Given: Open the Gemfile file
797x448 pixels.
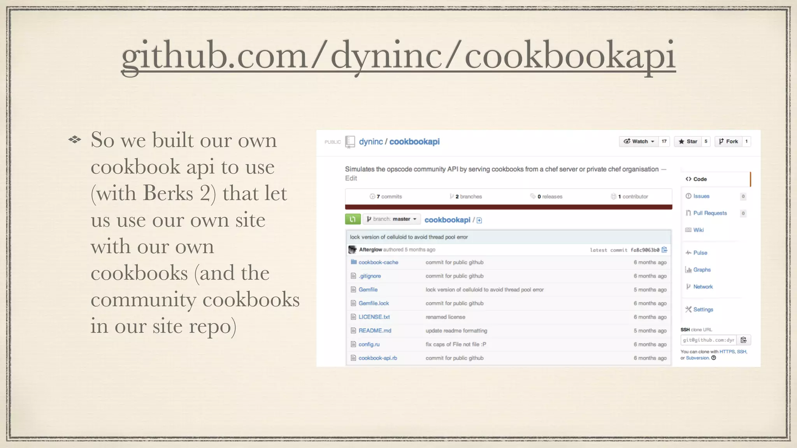Looking at the screenshot, I should tap(368, 289).
